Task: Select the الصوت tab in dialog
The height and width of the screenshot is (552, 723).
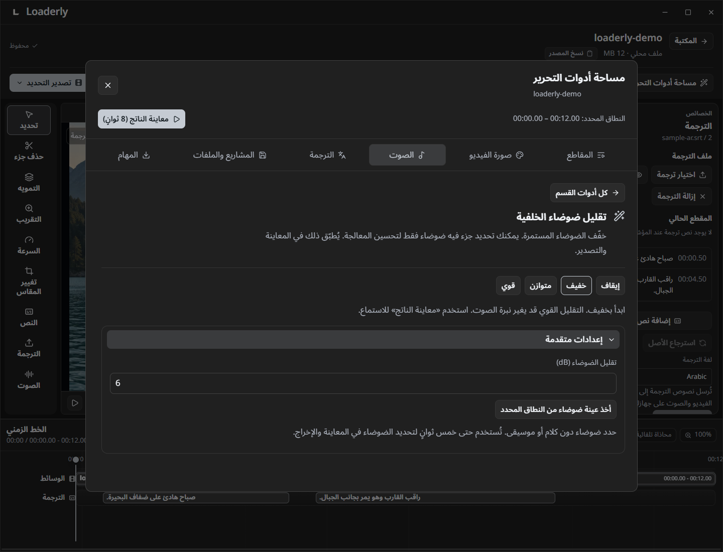Action: click(407, 155)
